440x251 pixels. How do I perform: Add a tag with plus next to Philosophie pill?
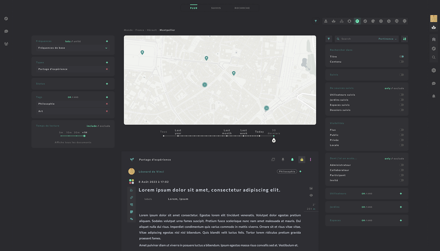point(300,172)
